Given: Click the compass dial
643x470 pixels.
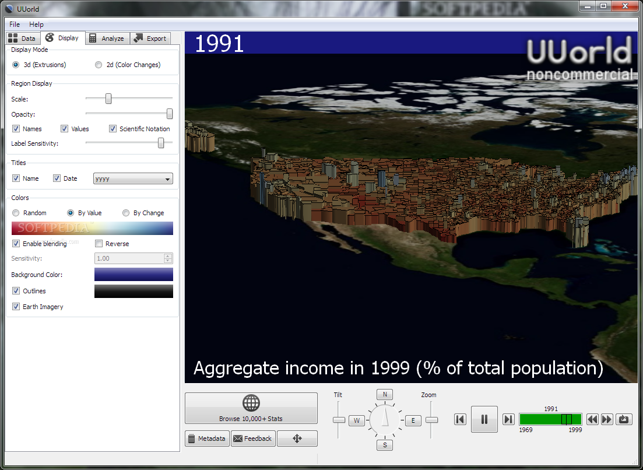Looking at the screenshot, I should (x=385, y=419).
